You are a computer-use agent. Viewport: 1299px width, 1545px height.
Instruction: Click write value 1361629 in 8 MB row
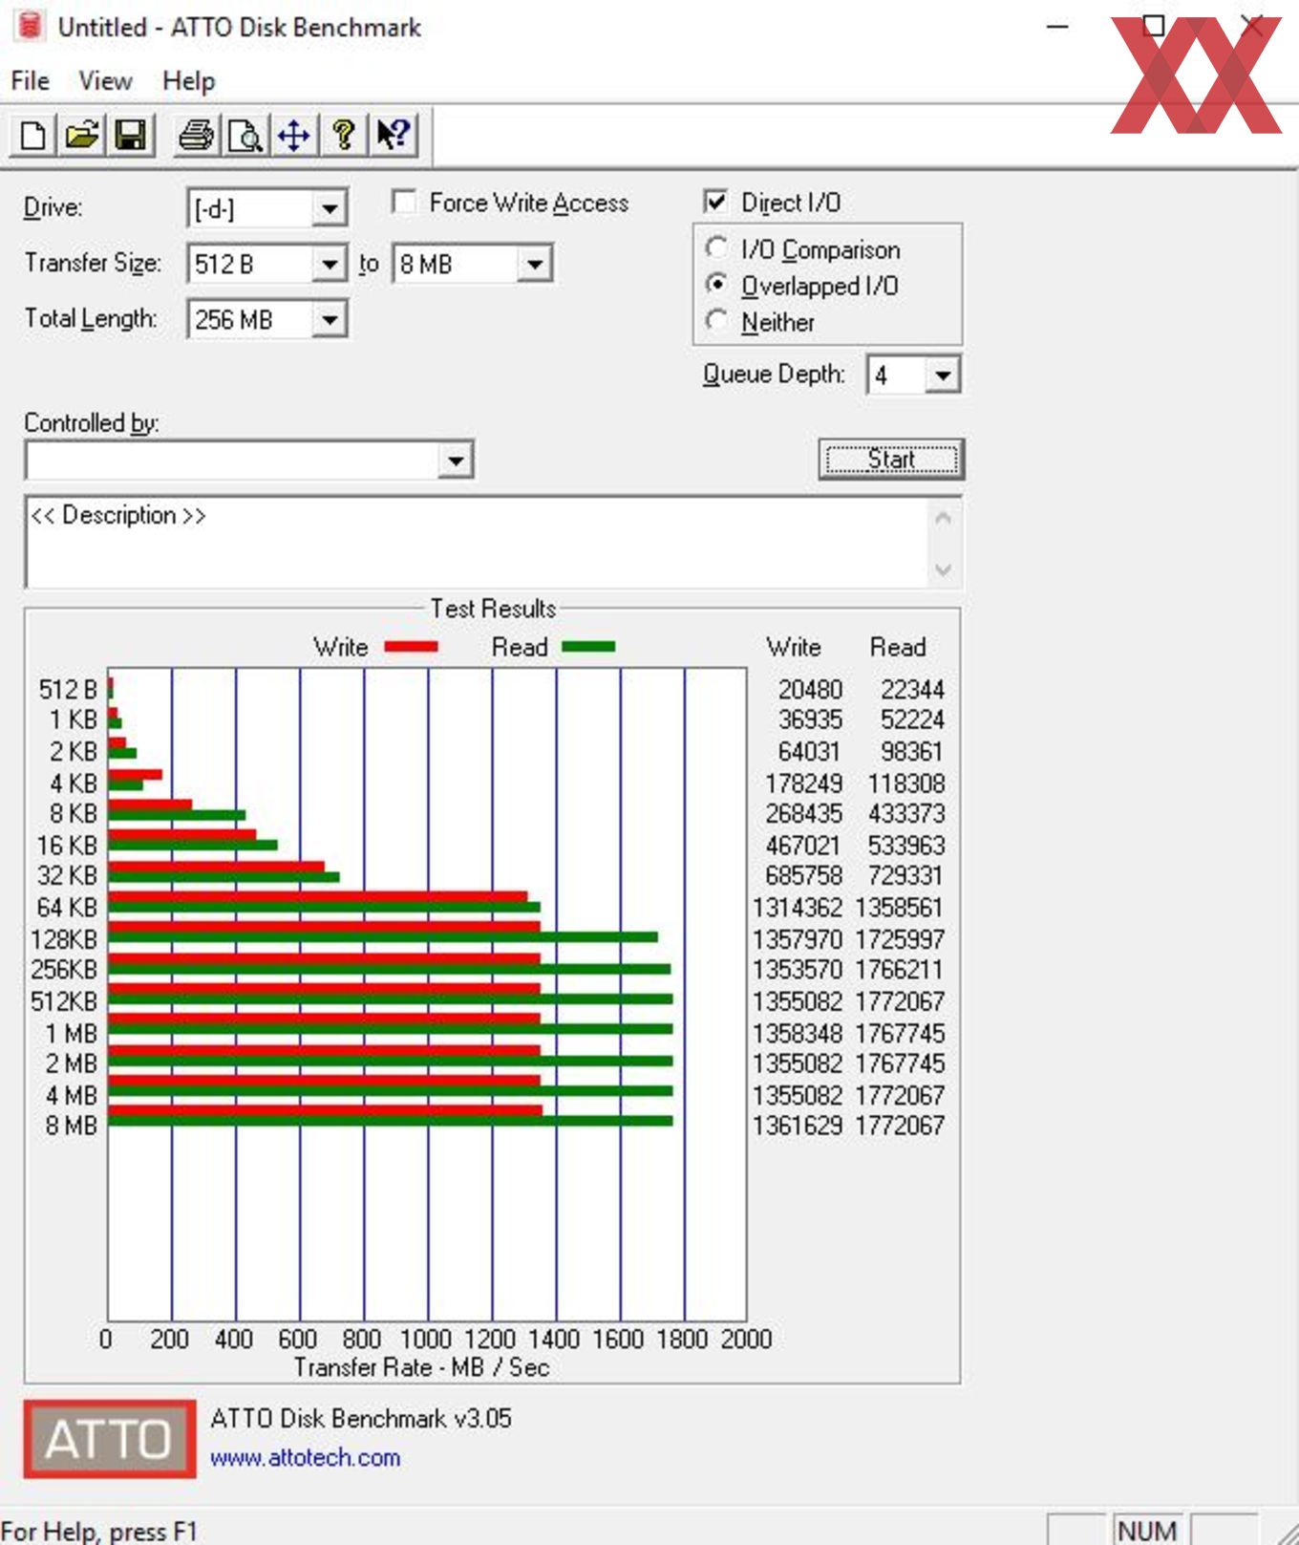click(x=798, y=1126)
